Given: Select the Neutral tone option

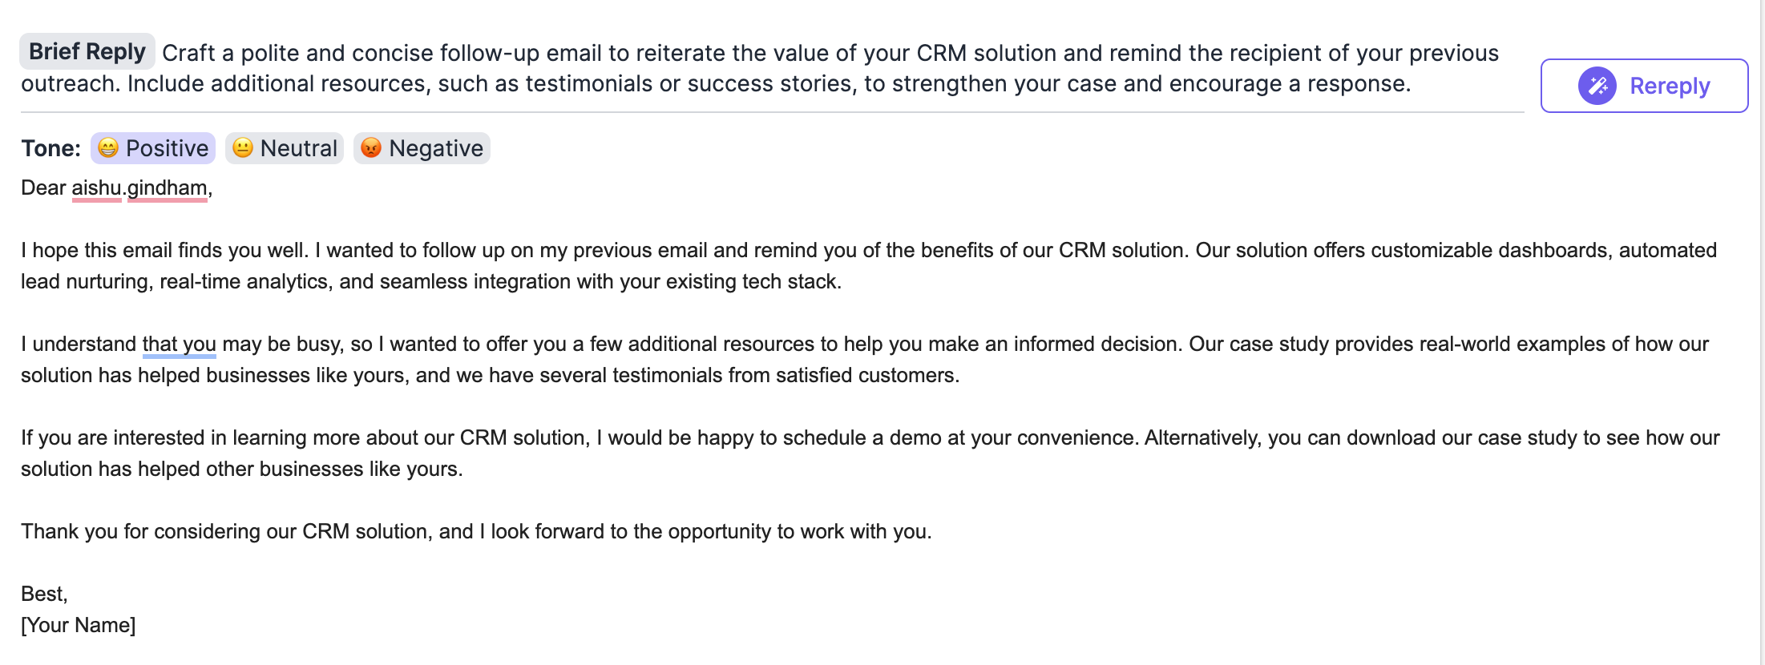Looking at the screenshot, I should coord(285,147).
